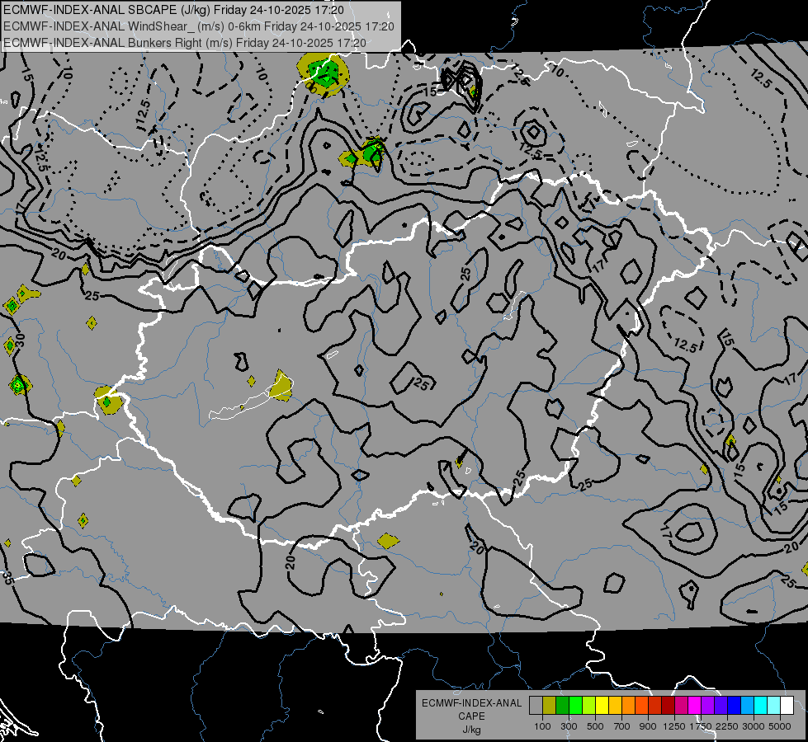Pick the crimson-pink swatch after 1250

coord(681,706)
